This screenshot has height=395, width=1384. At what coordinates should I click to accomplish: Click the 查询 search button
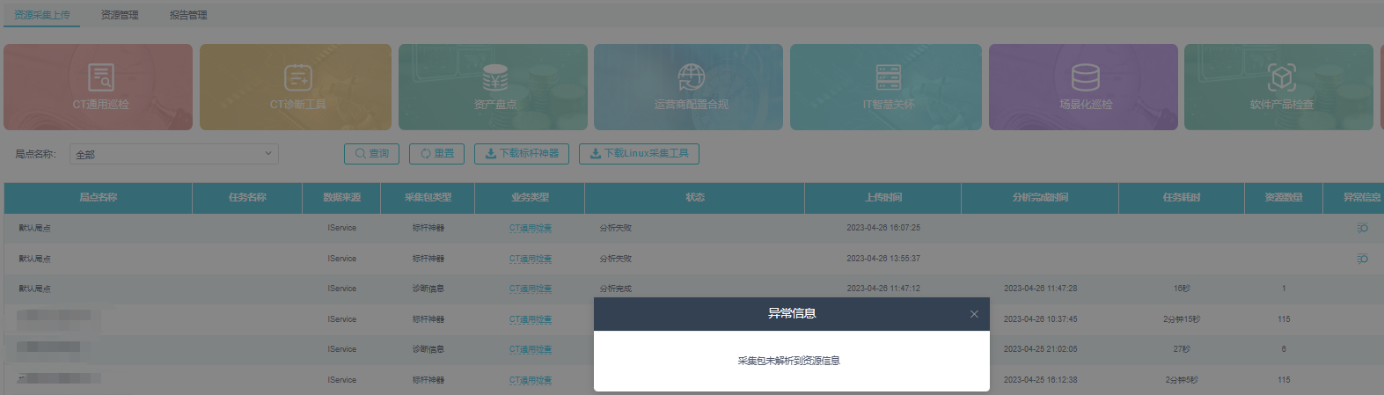click(x=372, y=154)
